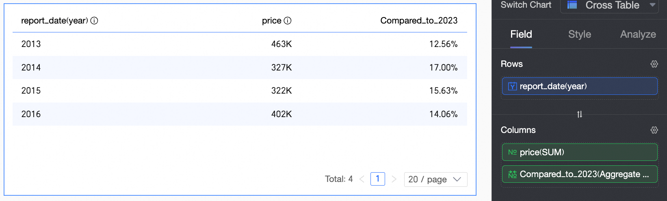Go to the previous page arrow
667x201 pixels.
(362, 179)
